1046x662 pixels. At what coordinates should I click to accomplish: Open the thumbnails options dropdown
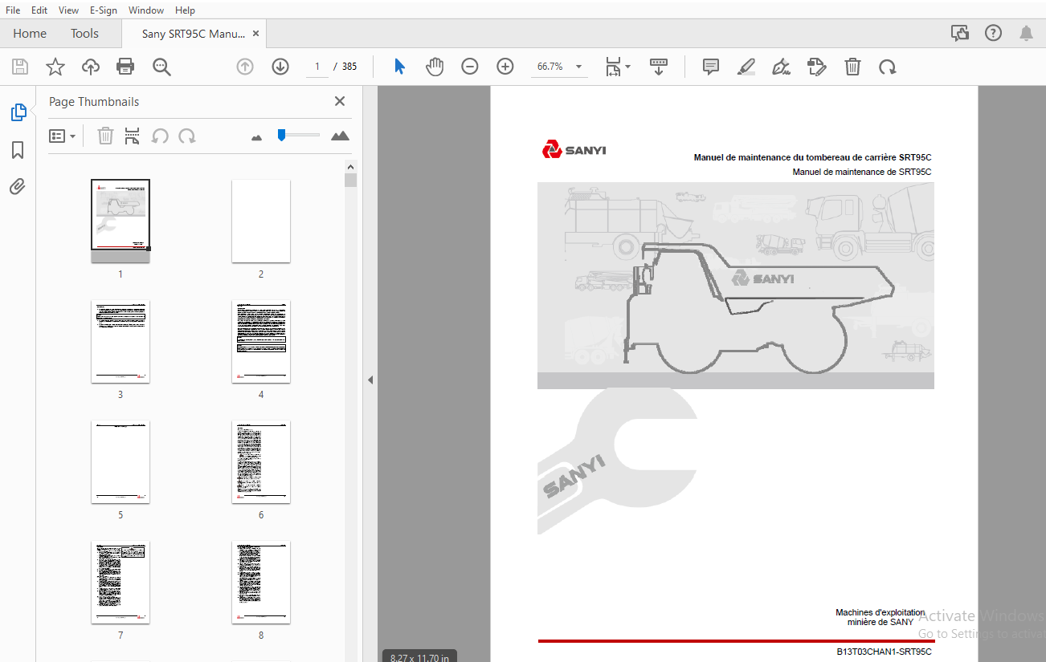click(62, 136)
